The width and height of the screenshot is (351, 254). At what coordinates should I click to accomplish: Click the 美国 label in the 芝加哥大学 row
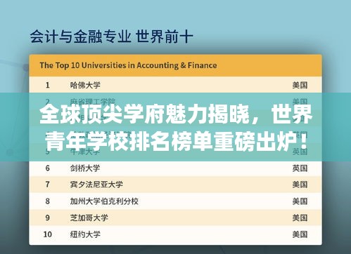click(x=300, y=218)
